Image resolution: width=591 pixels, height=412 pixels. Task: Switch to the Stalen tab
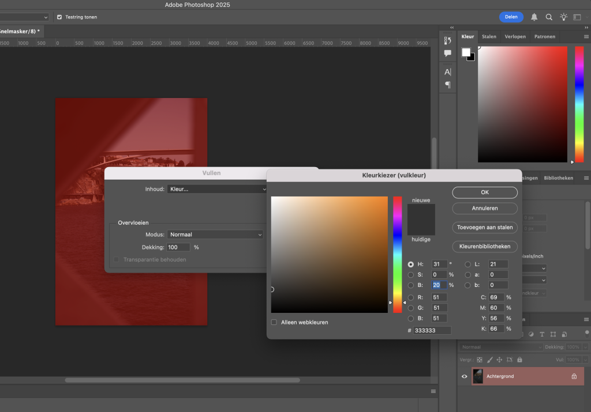[489, 37]
